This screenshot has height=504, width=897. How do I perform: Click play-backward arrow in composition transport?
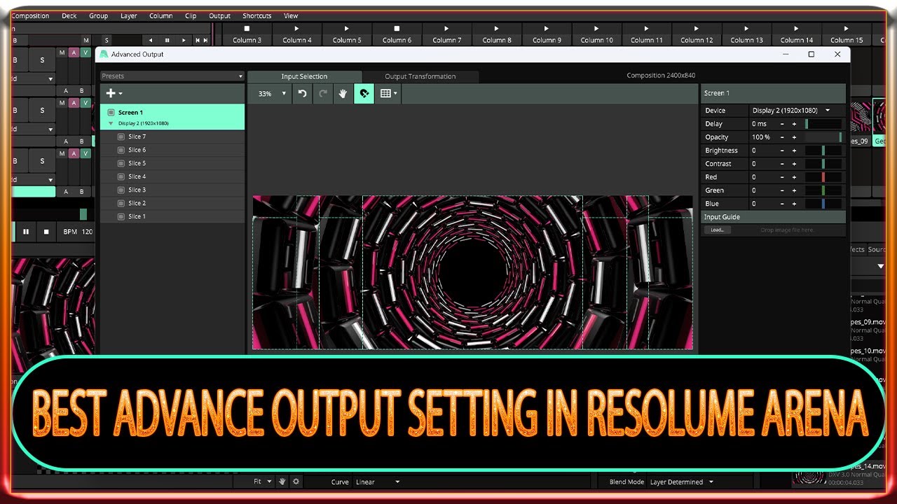pyautogui.click(x=150, y=41)
